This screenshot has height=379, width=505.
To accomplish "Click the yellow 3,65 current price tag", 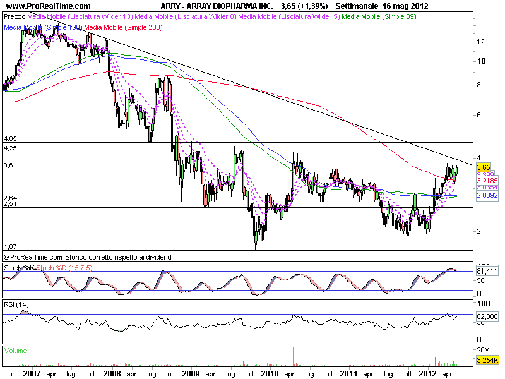I will (x=484, y=167).
